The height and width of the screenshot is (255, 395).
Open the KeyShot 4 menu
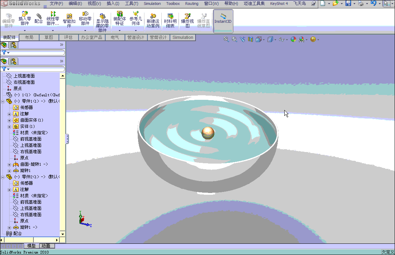pos(279,4)
